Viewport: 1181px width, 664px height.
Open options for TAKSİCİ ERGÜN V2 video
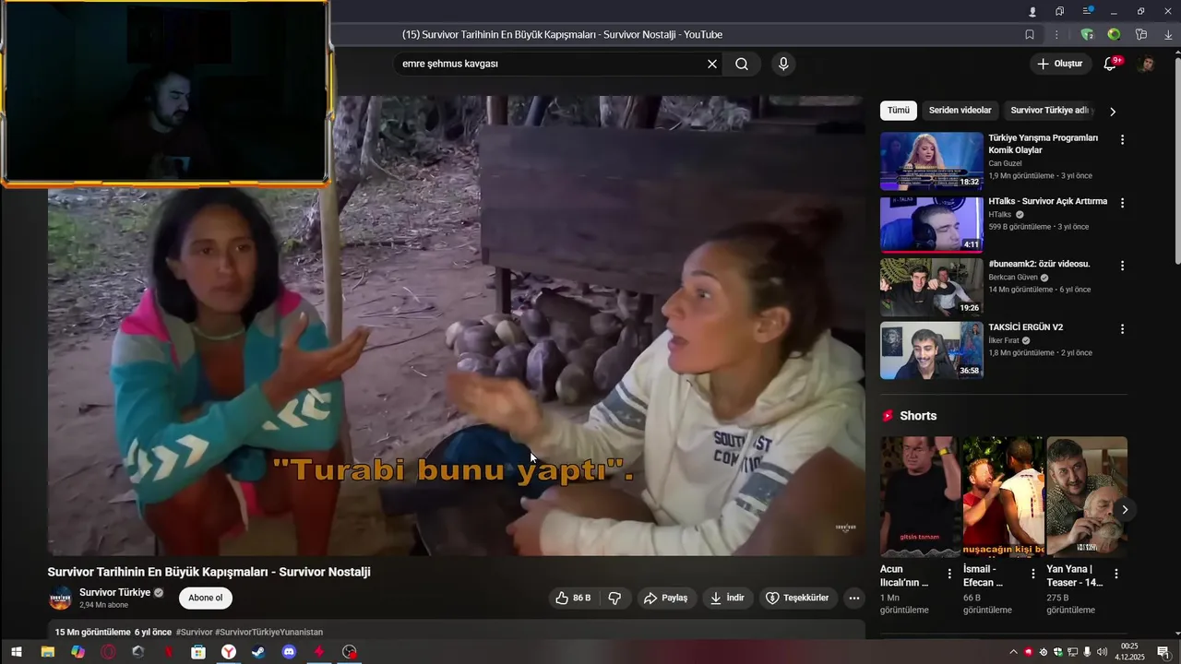[1123, 328]
